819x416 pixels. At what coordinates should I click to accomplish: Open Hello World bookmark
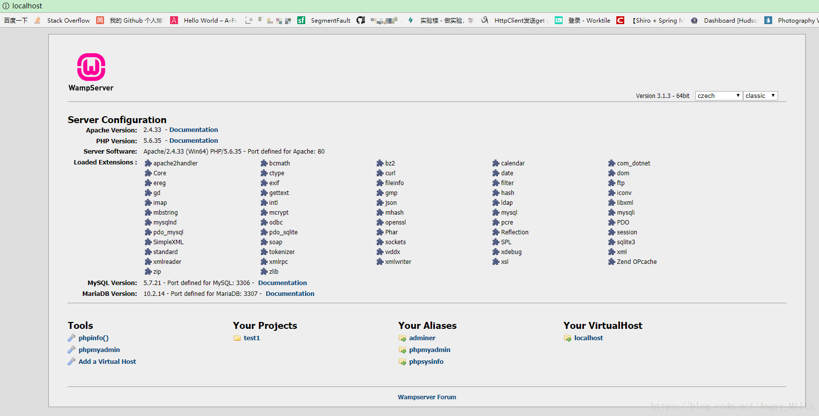pyautogui.click(x=204, y=20)
